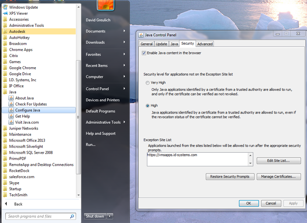Viewport: 307px width, 223px height.
Task: Open the About Java shortcut icon
Action: pyautogui.click(x=11, y=98)
